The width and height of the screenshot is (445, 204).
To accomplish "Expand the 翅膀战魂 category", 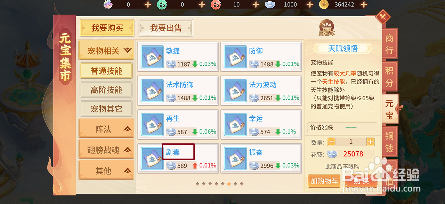I will click(x=106, y=150).
